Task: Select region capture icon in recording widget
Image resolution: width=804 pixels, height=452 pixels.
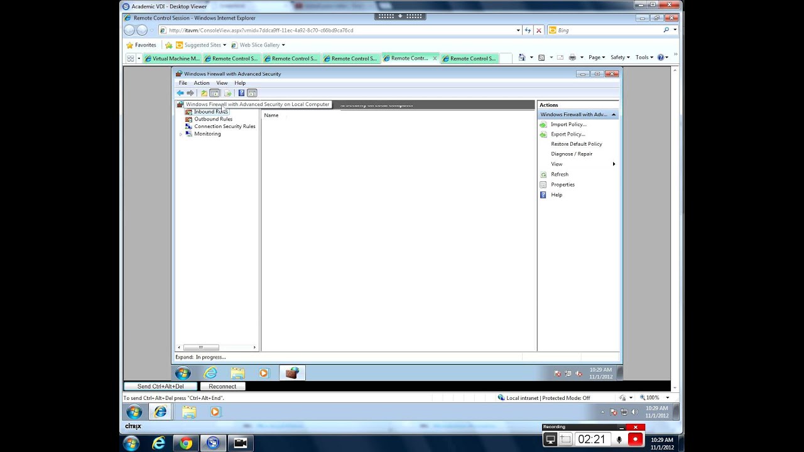Action: [x=565, y=440]
